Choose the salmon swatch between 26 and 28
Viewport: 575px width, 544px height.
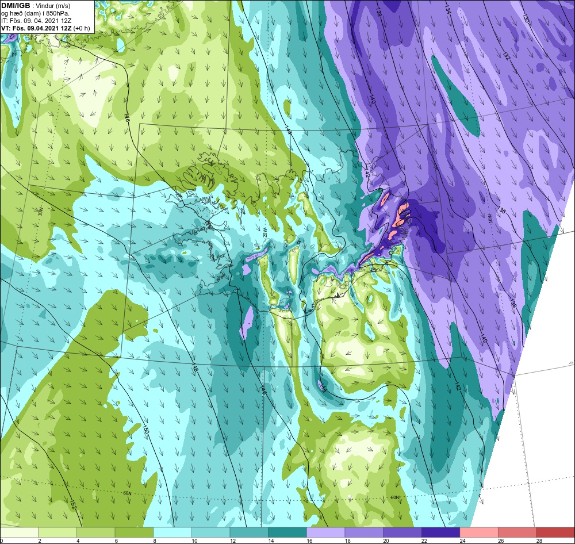coord(517,532)
